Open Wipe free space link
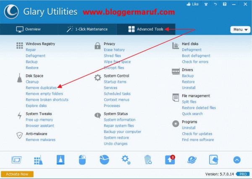Viewport: 252px width, 179px height. pyautogui.click(x=117, y=62)
